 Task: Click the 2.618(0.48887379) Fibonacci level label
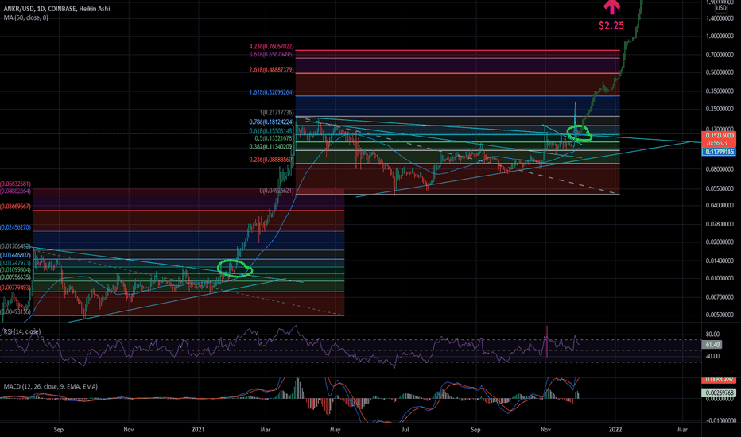pos(271,70)
